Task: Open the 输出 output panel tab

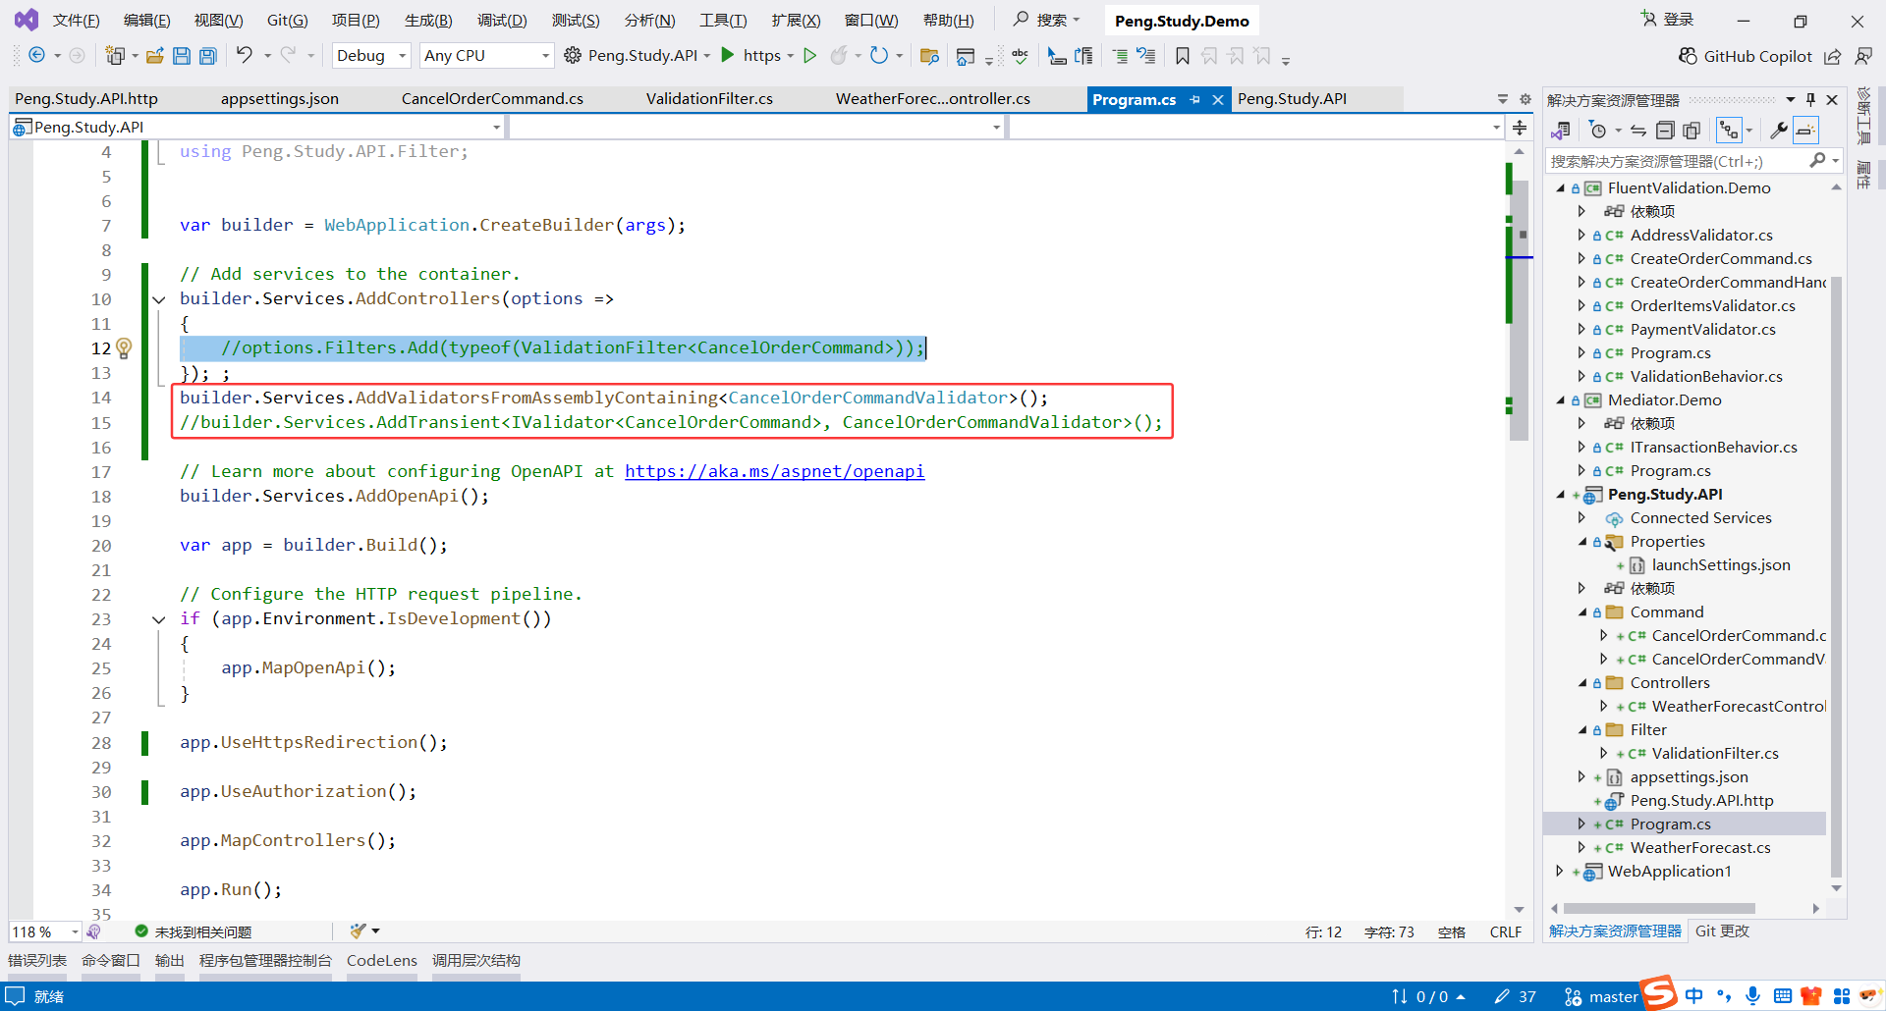Action: [x=170, y=961]
